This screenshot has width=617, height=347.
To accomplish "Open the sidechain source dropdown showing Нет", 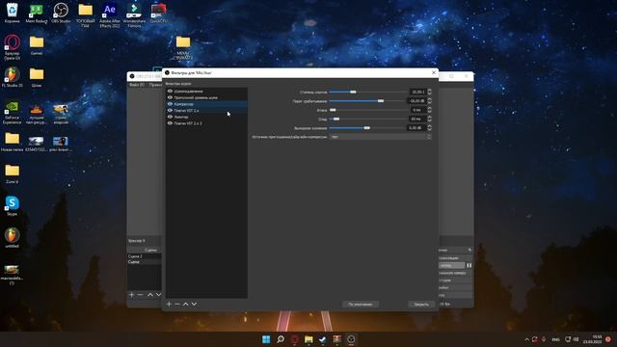I will pyautogui.click(x=381, y=137).
